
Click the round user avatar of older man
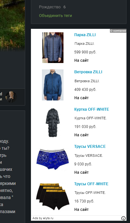[x=11, y=97]
